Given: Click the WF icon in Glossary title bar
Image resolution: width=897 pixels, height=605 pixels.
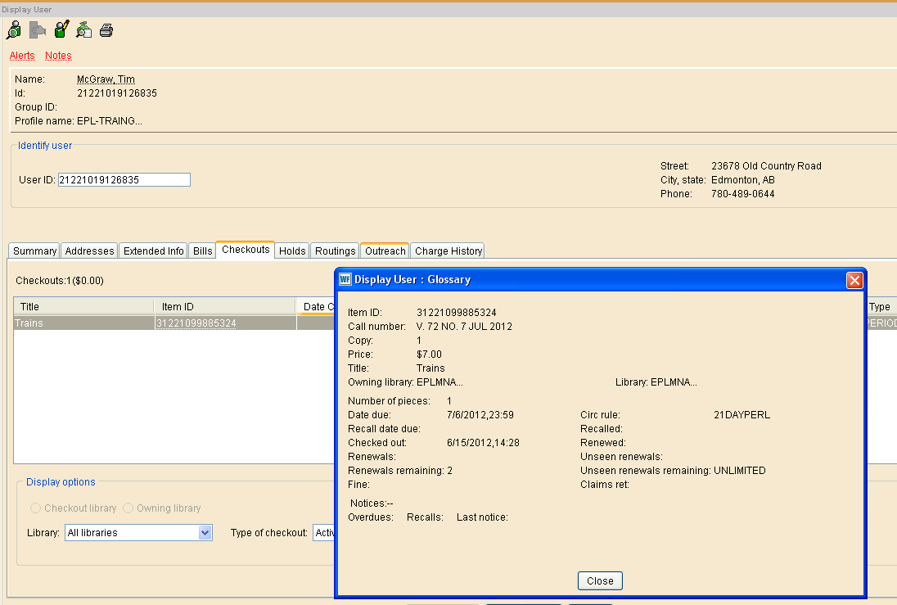Looking at the screenshot, I should point(345,279).
